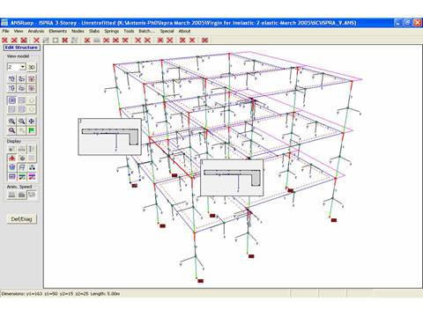Screen dimensions: 423x317
Task: Toggle the red display icon in Display panel
Action: coord(11,158)
